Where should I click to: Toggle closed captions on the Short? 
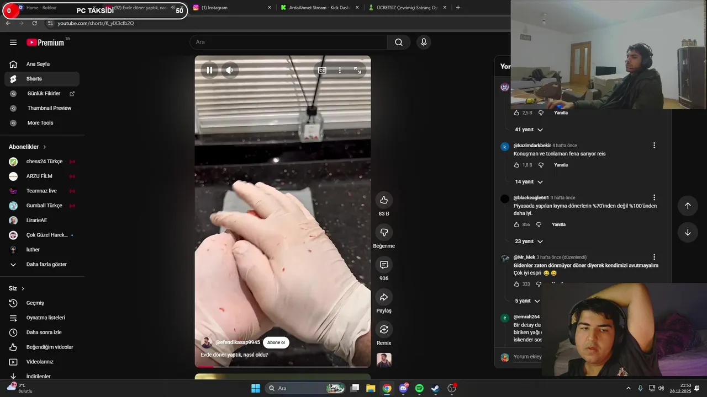pos(322,70)
